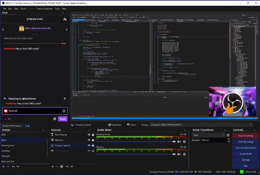Image resolution: width=260 pixels, height=175 pixels.
Task: Open the Help menu
Action: tap(64, 9)
